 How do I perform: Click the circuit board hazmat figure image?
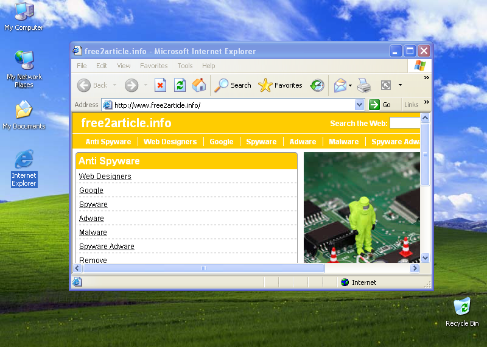pos(362,208)
